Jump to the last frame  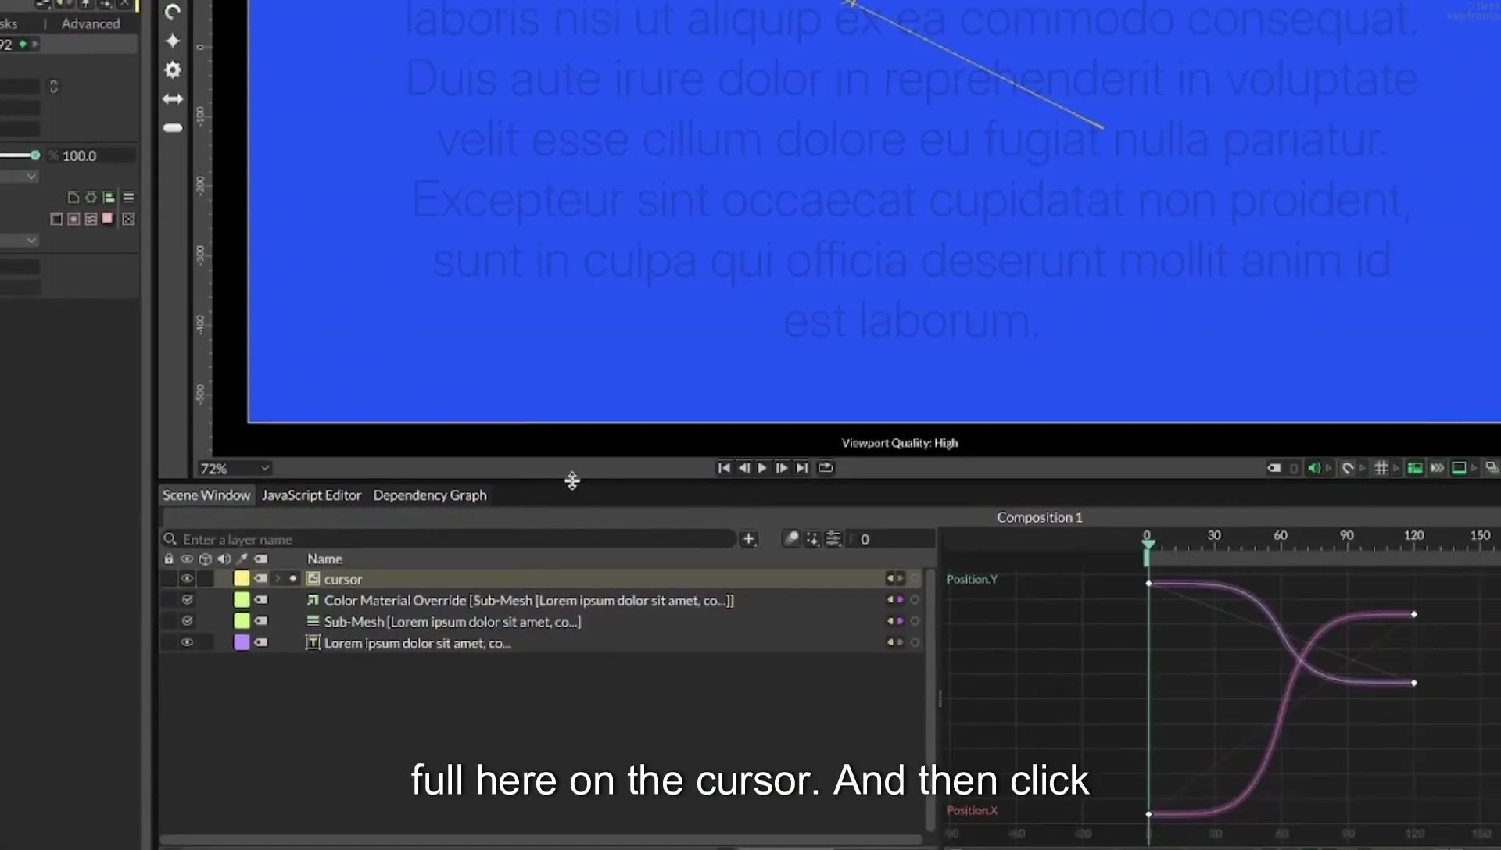802,468
